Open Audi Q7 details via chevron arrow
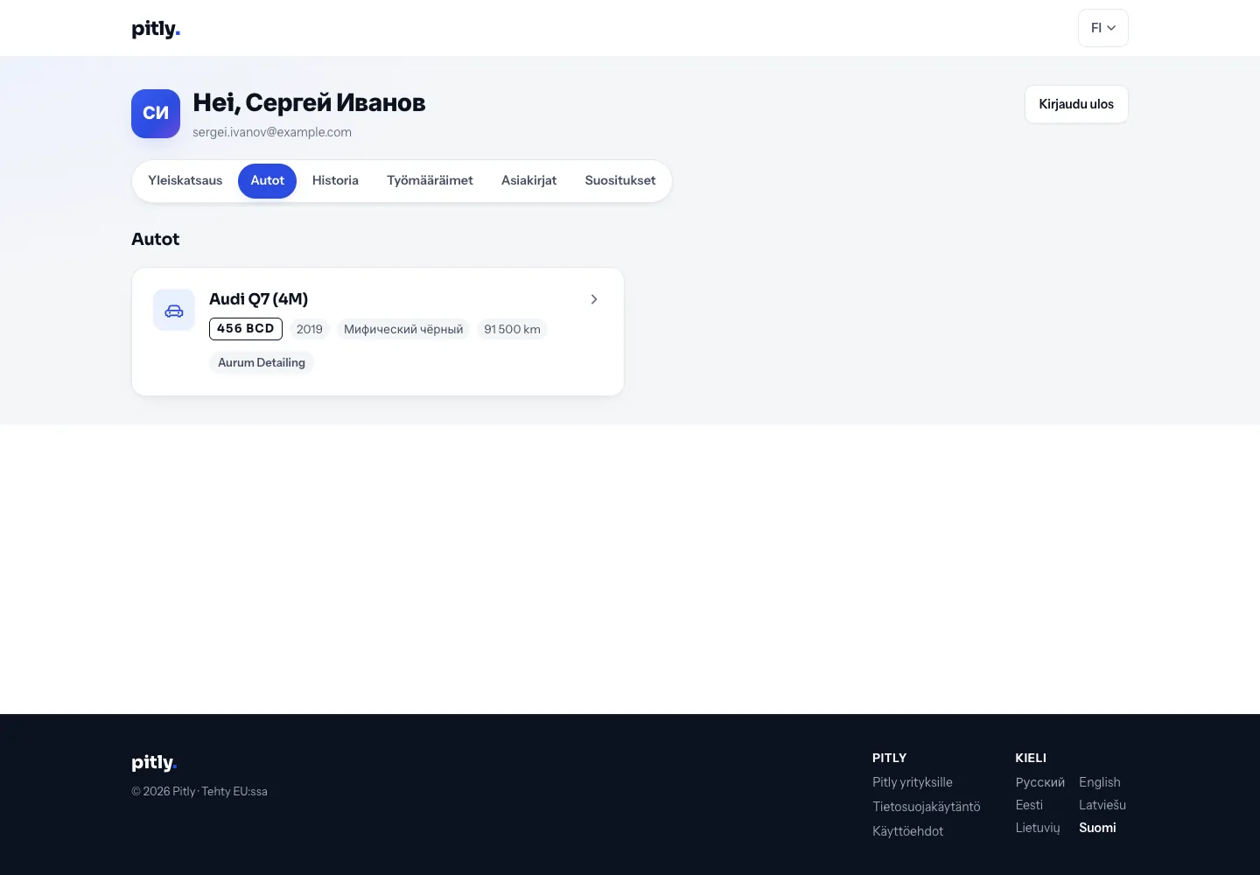Image resolution: width=1260 pixels, height=875 pixels. tap(594, 299)
